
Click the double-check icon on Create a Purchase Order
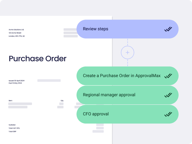tap(168, 76)
